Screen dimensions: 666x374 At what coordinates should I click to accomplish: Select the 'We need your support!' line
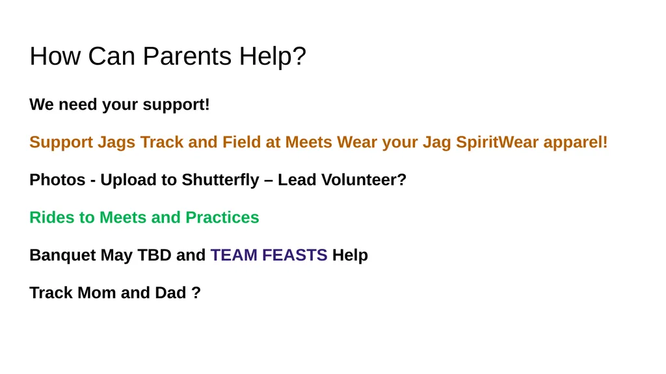(x=120, y=105)
